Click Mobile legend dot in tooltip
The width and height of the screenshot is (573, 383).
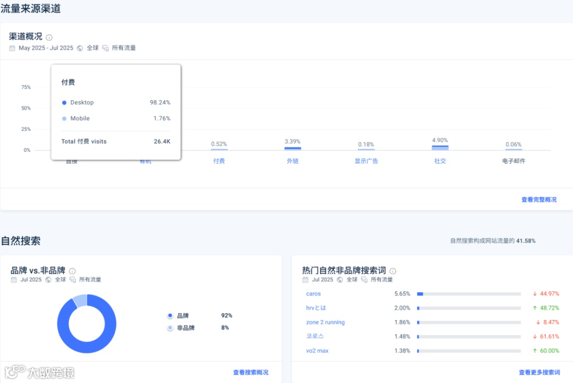pos(64,119)
